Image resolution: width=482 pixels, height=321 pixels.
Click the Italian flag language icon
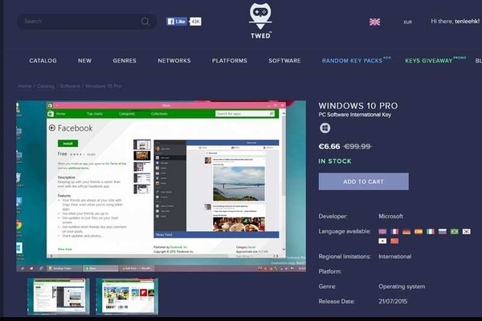pos(431,231)
